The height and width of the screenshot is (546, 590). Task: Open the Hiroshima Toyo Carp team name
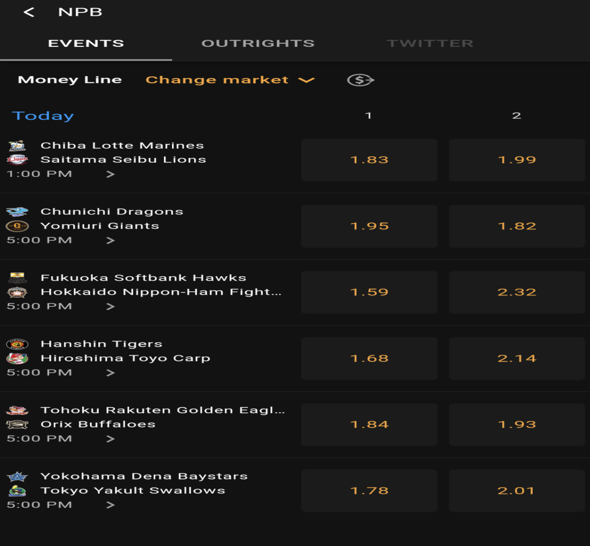point(125,358)
